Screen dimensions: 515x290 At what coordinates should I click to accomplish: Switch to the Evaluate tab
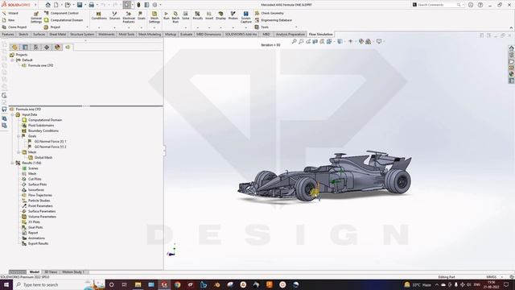click(186, 34)
